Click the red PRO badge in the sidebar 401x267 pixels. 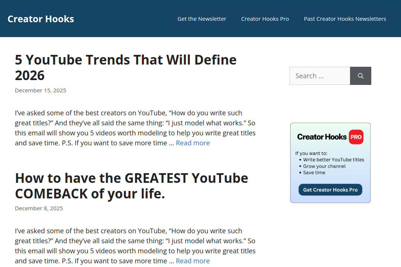356,137
